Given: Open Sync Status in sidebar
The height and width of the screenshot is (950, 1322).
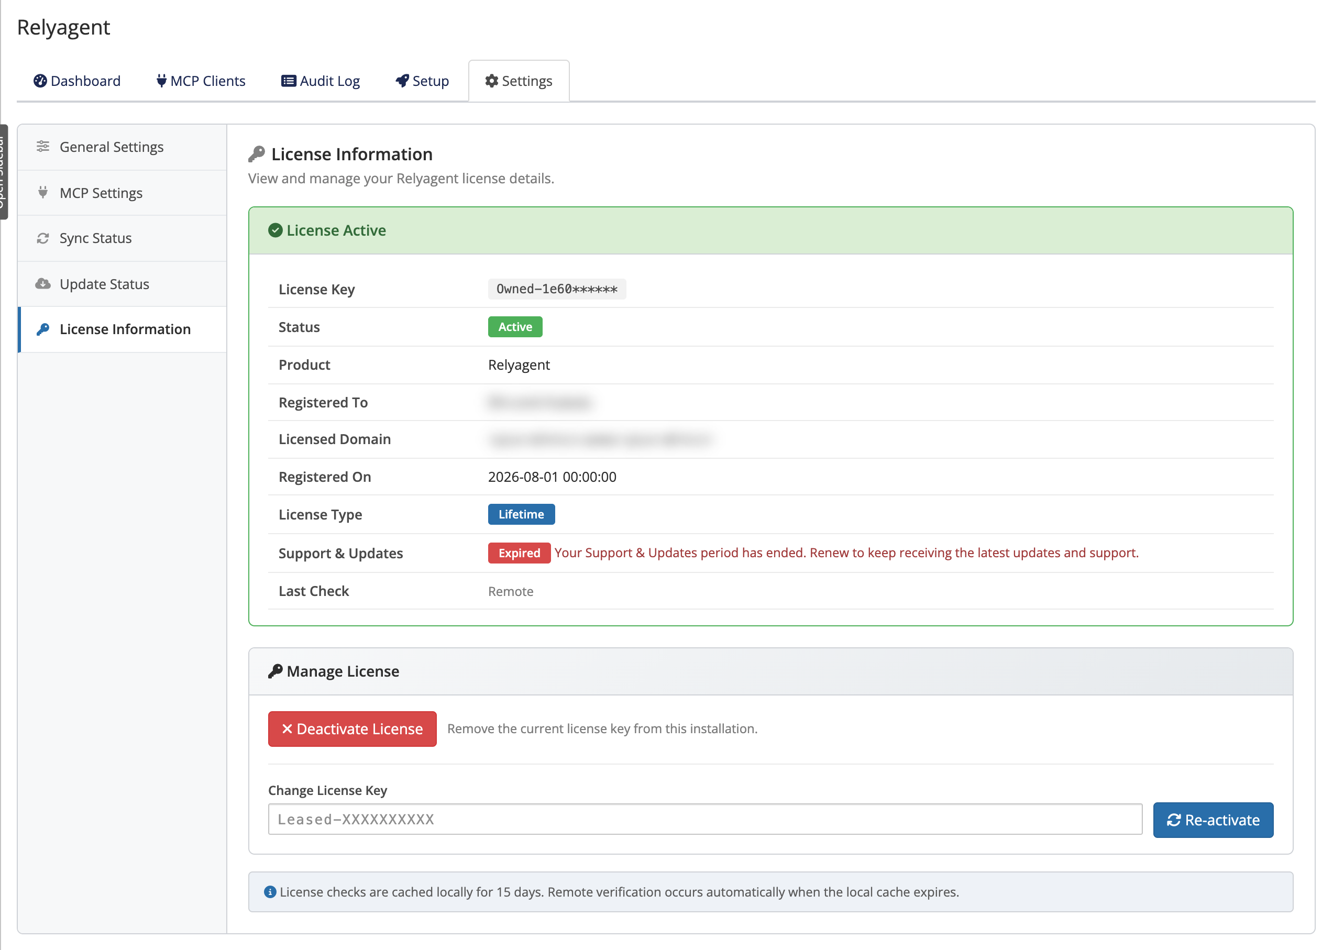Looking at the screenshot, I should pyautogui.click(x=123, y=238).
